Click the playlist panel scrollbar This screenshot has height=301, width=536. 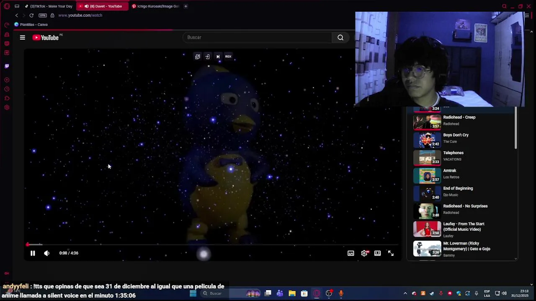(516, 128)
